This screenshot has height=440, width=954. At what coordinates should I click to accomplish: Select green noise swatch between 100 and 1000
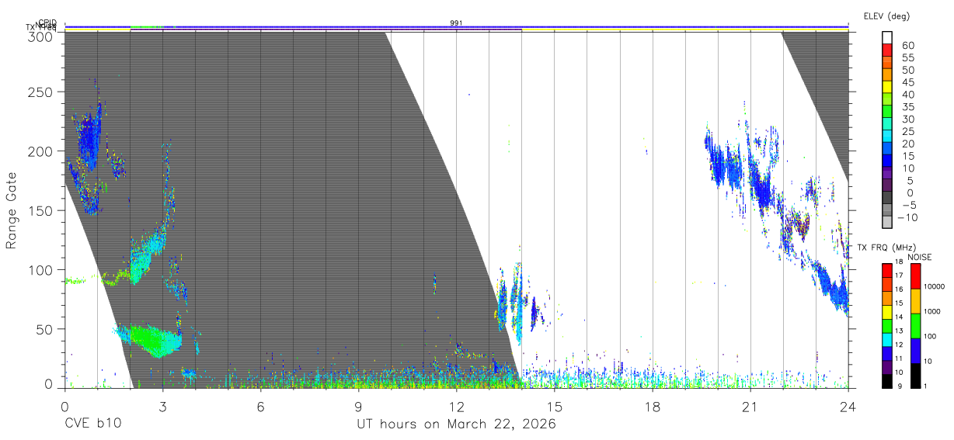pos(915,326)
